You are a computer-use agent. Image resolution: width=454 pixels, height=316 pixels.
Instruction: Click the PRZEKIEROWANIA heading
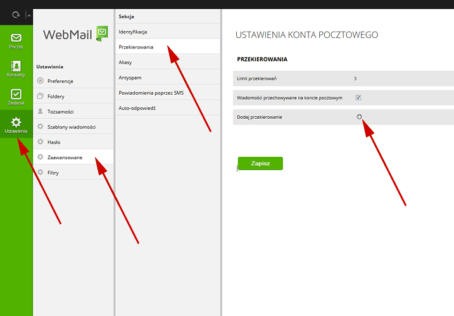(262, 59)
